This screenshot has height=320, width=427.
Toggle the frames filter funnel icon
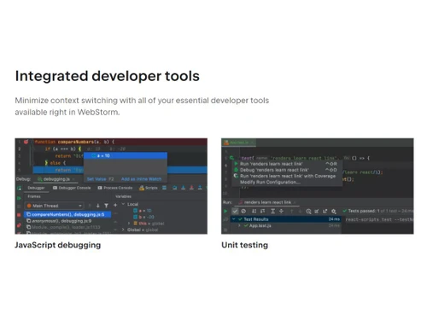[106, 206]
